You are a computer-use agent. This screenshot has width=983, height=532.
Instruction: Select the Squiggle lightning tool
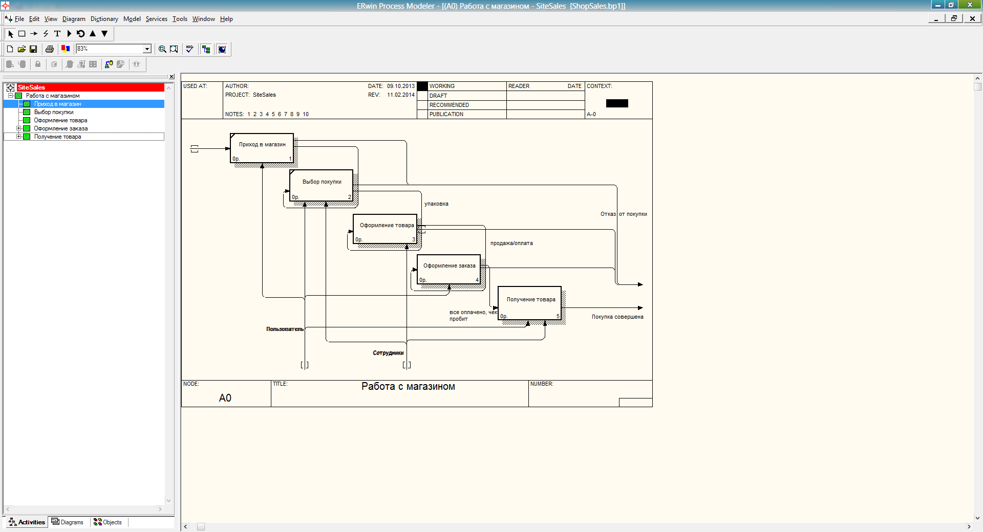[x=46, y=34]
